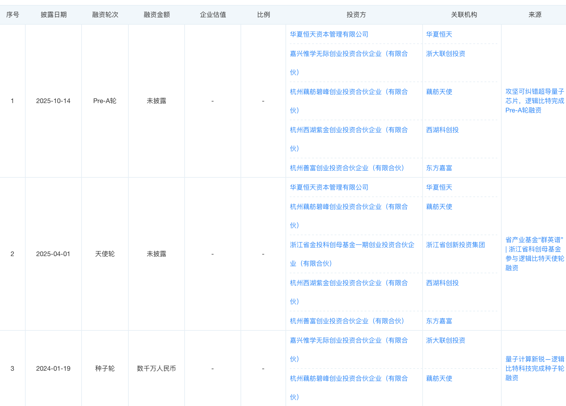Click 藕舫天使 institution in the 种子轮 row
Image resolution: width=566 pixels, height=406 pixels.
(439, 379)
